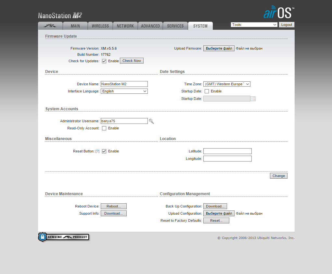Disable the Reset Button checkbox
Image resolution: width=332 pixels, height=274 pixels.
click(104, 151)
